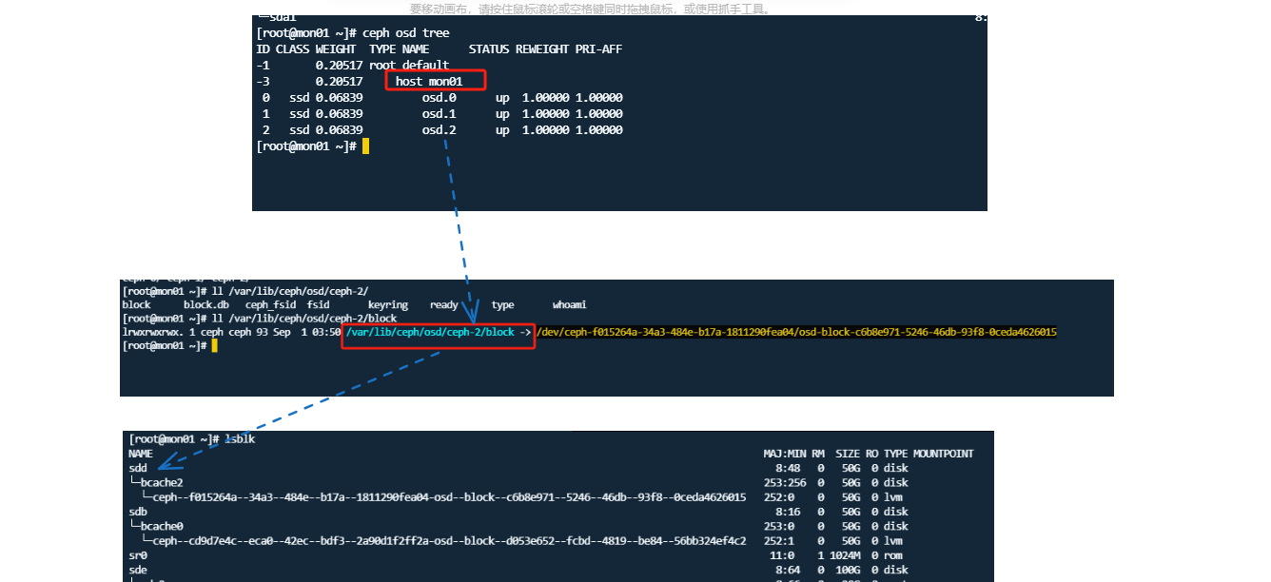Click the osd.0 entry in the tree

click(438, 97)
